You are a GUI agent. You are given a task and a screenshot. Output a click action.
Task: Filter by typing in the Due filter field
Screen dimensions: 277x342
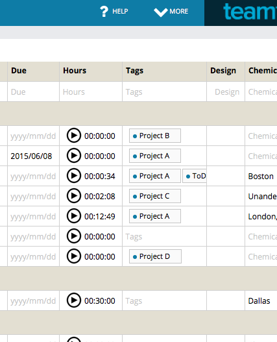(x=33, y=92)
